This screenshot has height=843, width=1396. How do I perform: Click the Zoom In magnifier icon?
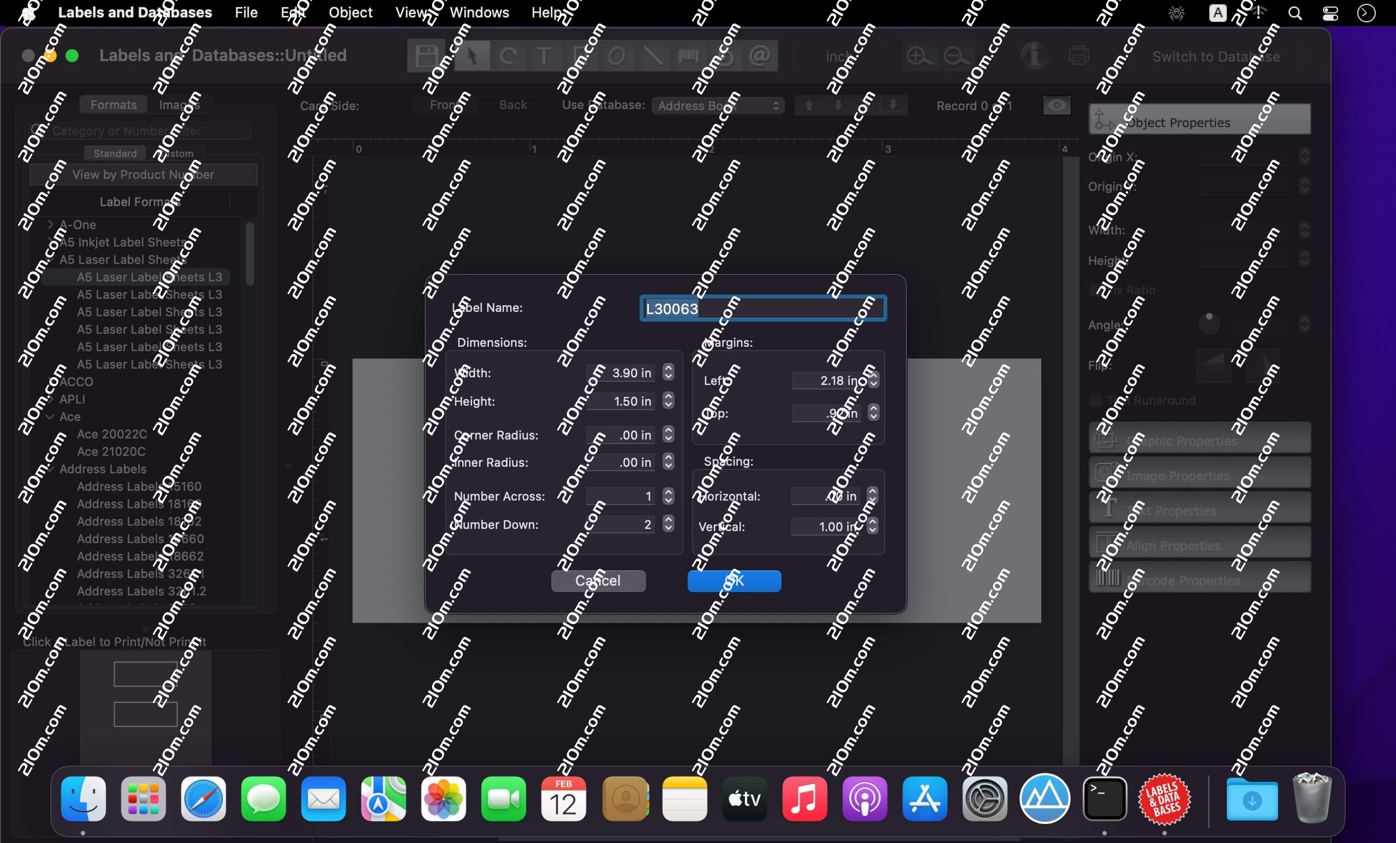pos(918,56)
